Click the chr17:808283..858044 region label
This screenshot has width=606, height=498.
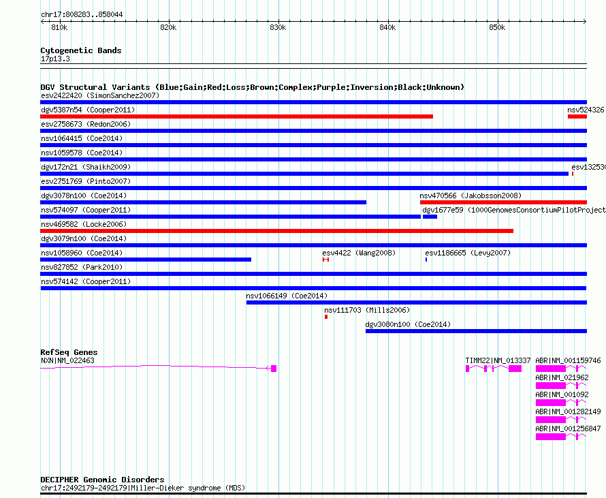pos(82,14)
